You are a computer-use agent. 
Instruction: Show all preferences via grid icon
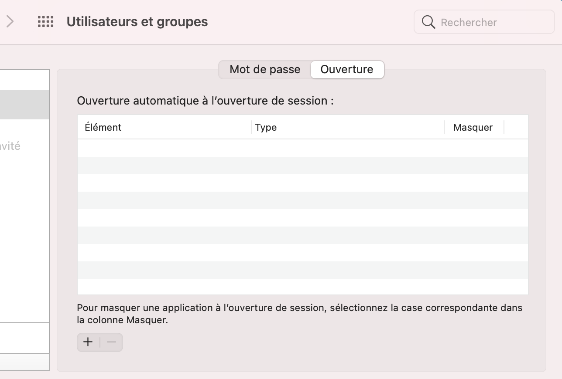point(45,22)
